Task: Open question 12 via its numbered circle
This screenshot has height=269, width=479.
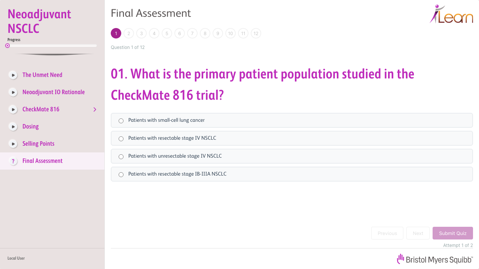Action: (x=256, y=33)
